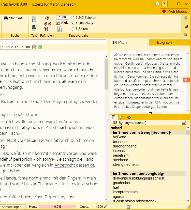Viewport: 191px width, 210px height.
Task: Click the main text scrollbar thumb
Action: (107, 74)
